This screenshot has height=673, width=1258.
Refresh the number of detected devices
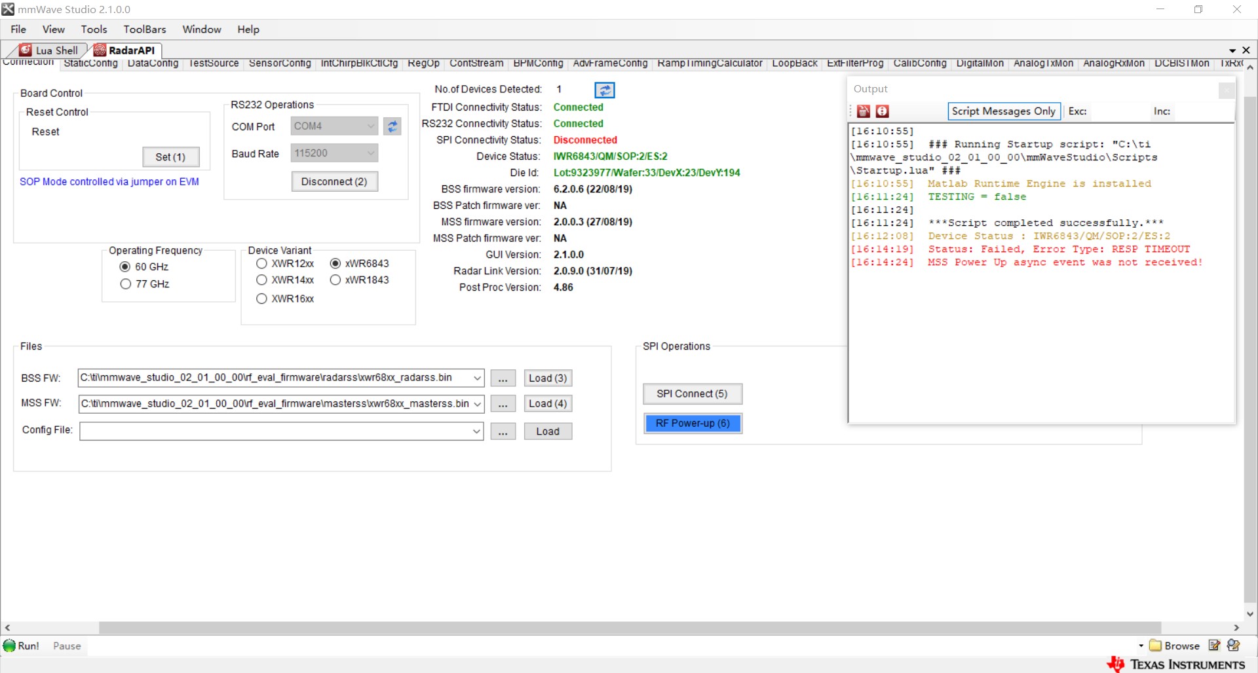604,90
